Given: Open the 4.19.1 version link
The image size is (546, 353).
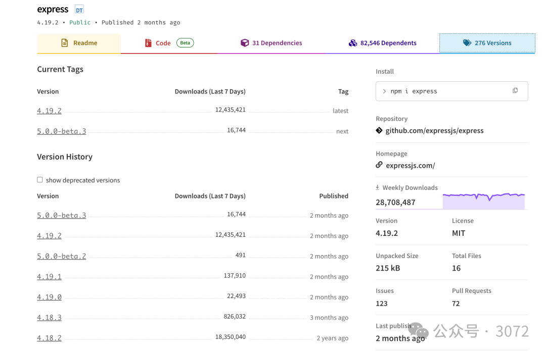Looking at the screenshot, I should tap(49, 277).
